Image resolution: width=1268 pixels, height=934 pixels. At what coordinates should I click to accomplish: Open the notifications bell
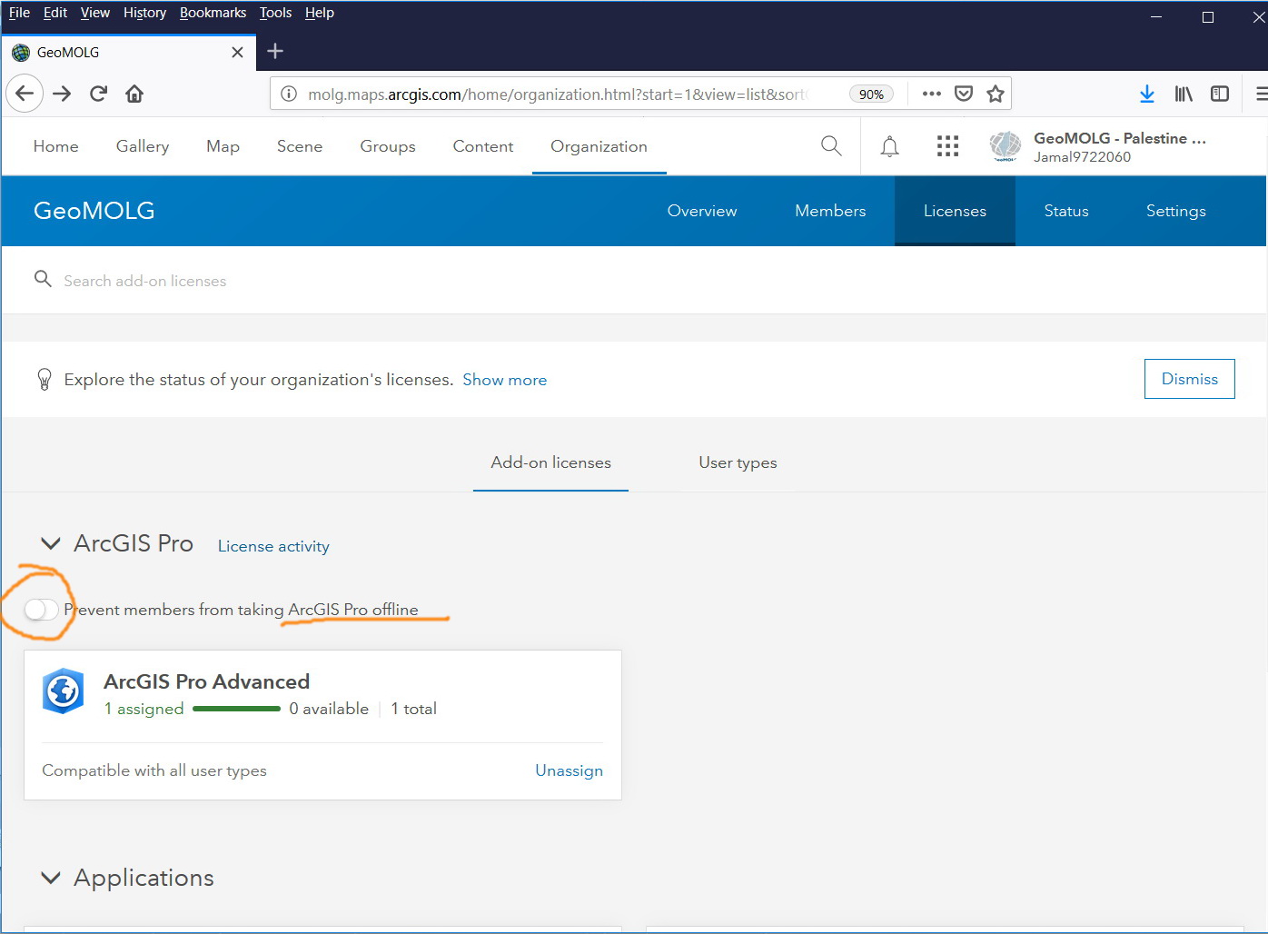pos(890,146)
